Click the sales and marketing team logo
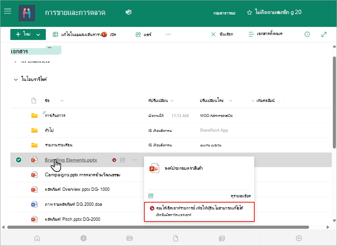The height and width of the screenshot is (246, 337). [x=27, y=13]
